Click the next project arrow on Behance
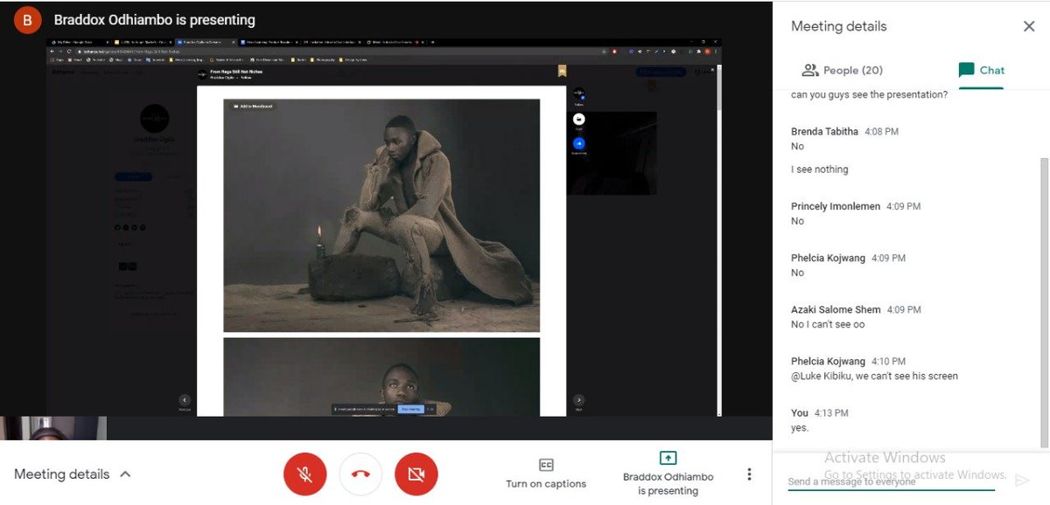Viewport: 1050px width, 505px height. pyautogui.click(x=578, y=399)
